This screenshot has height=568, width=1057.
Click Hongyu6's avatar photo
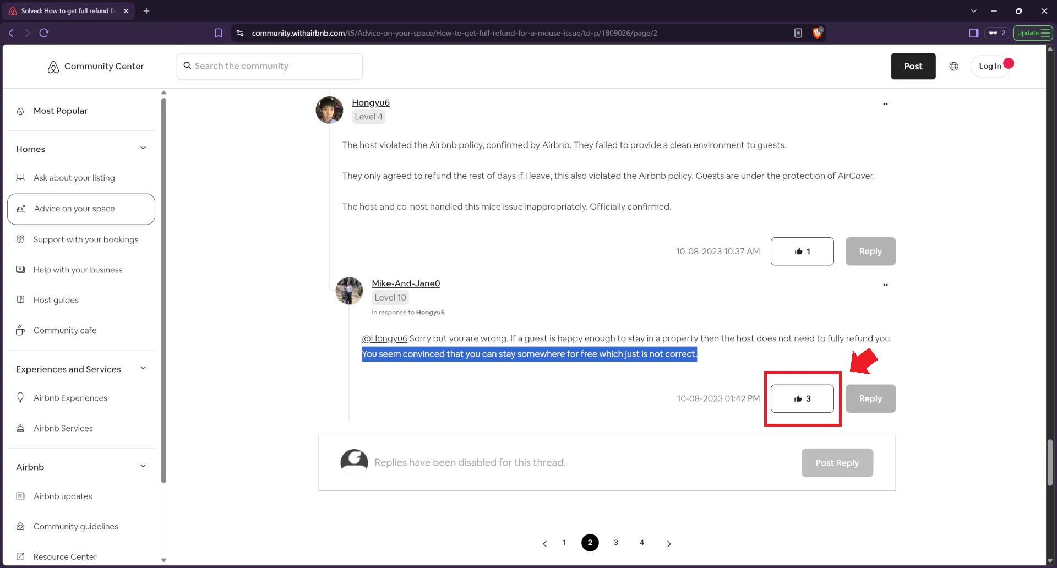(x=329, y=110)
